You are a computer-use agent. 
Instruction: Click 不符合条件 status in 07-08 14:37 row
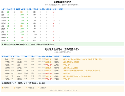[49, 65]
